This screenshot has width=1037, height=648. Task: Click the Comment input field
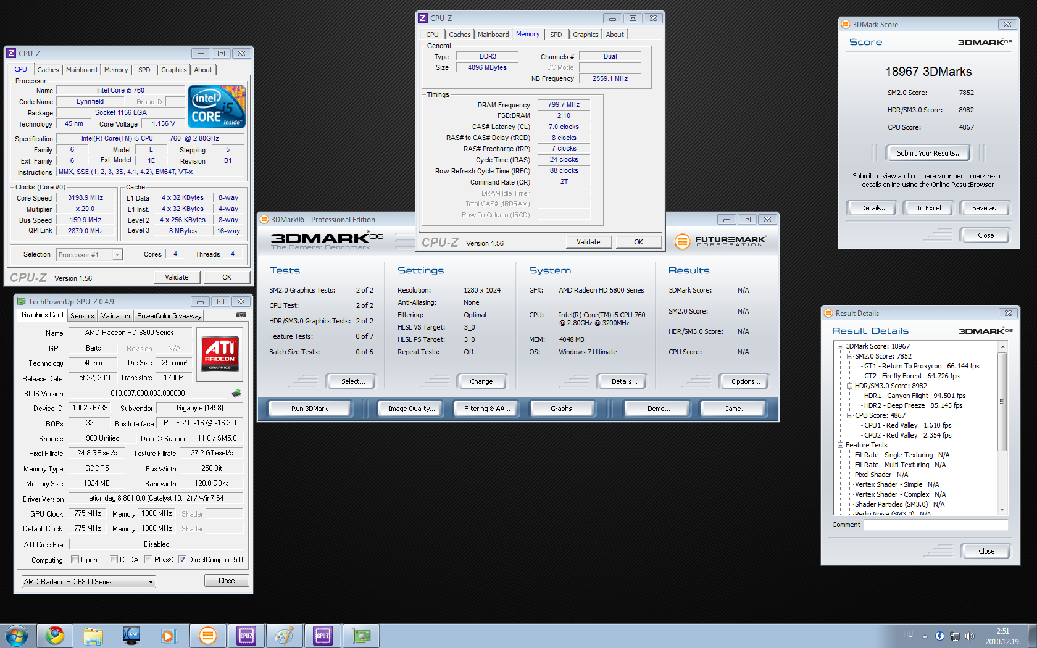pos(935,525)
